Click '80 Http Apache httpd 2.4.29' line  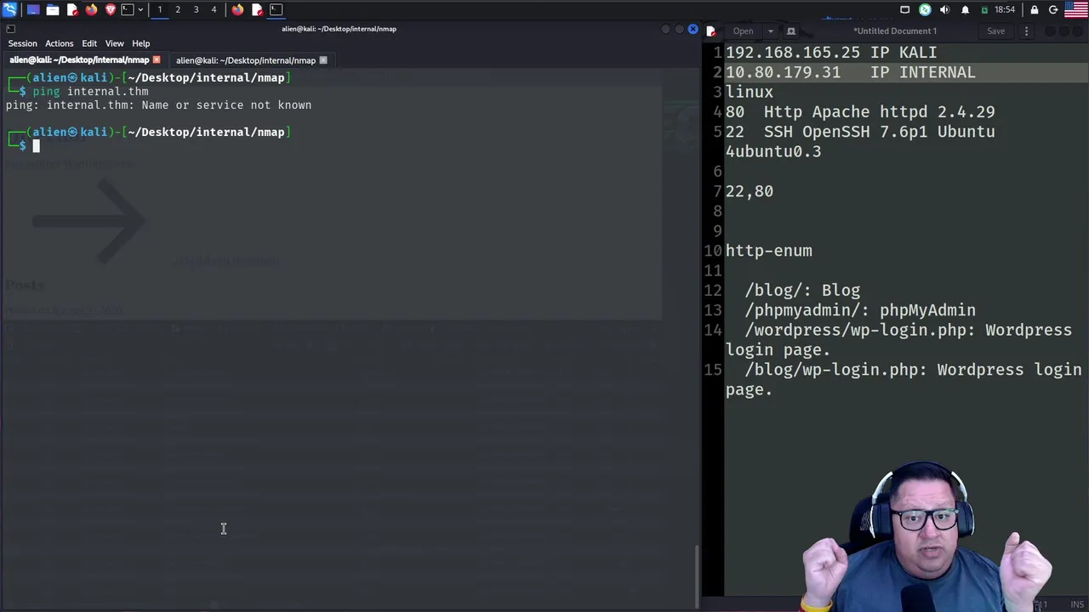pyautogui.click(x=860, y=112)
